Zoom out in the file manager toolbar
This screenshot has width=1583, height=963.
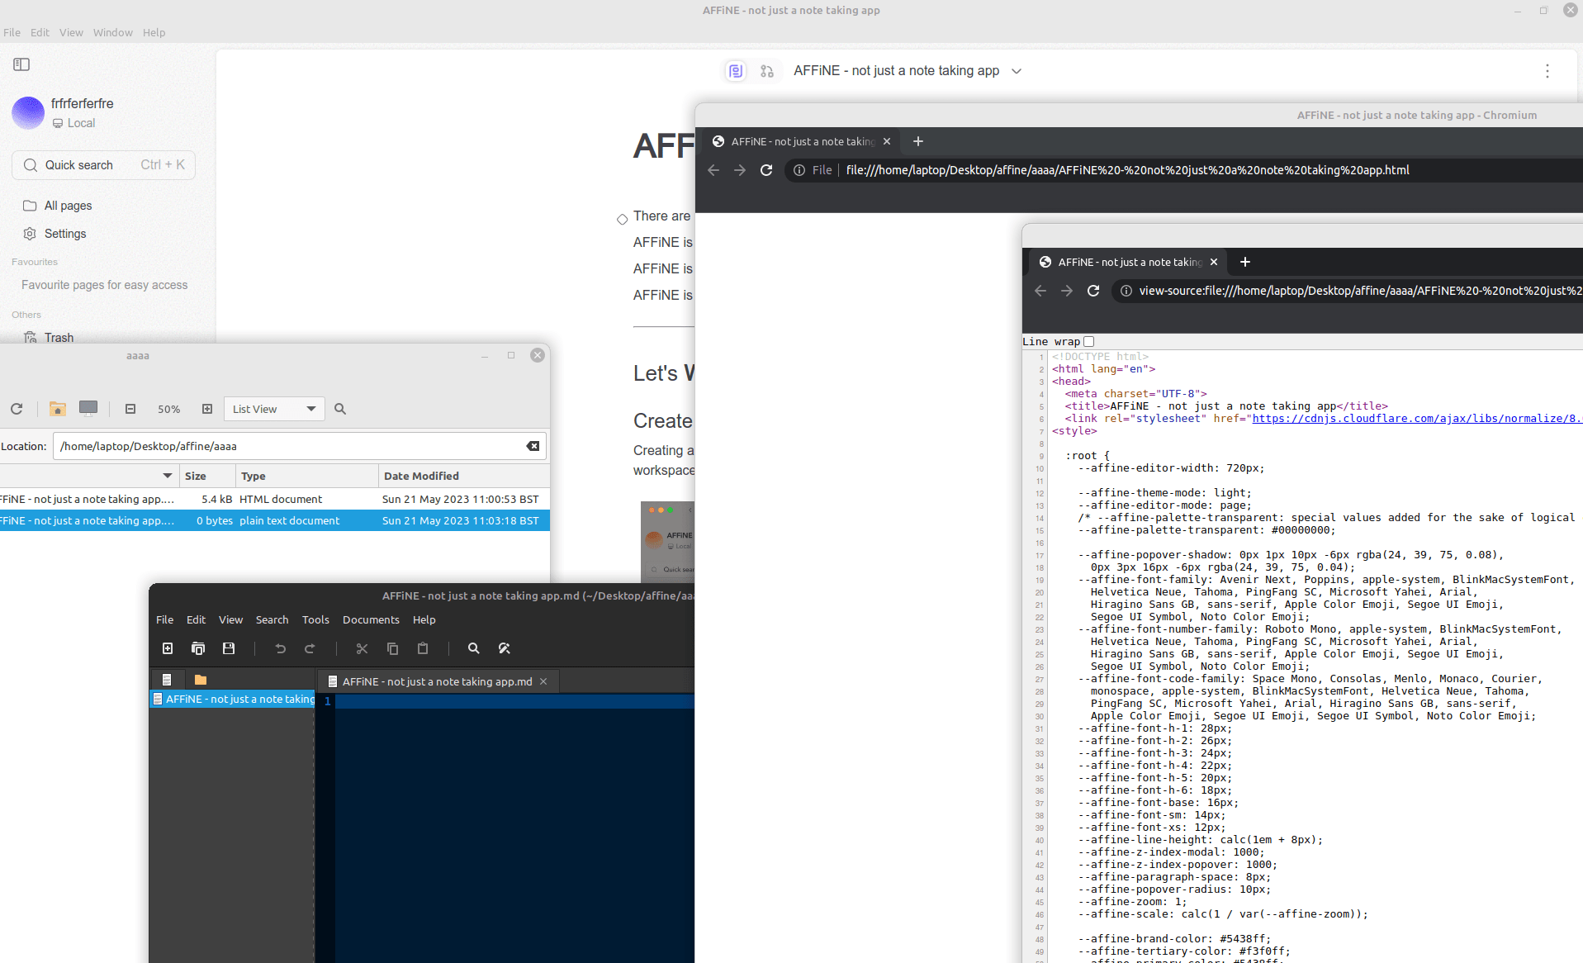[x=130, y=409]
